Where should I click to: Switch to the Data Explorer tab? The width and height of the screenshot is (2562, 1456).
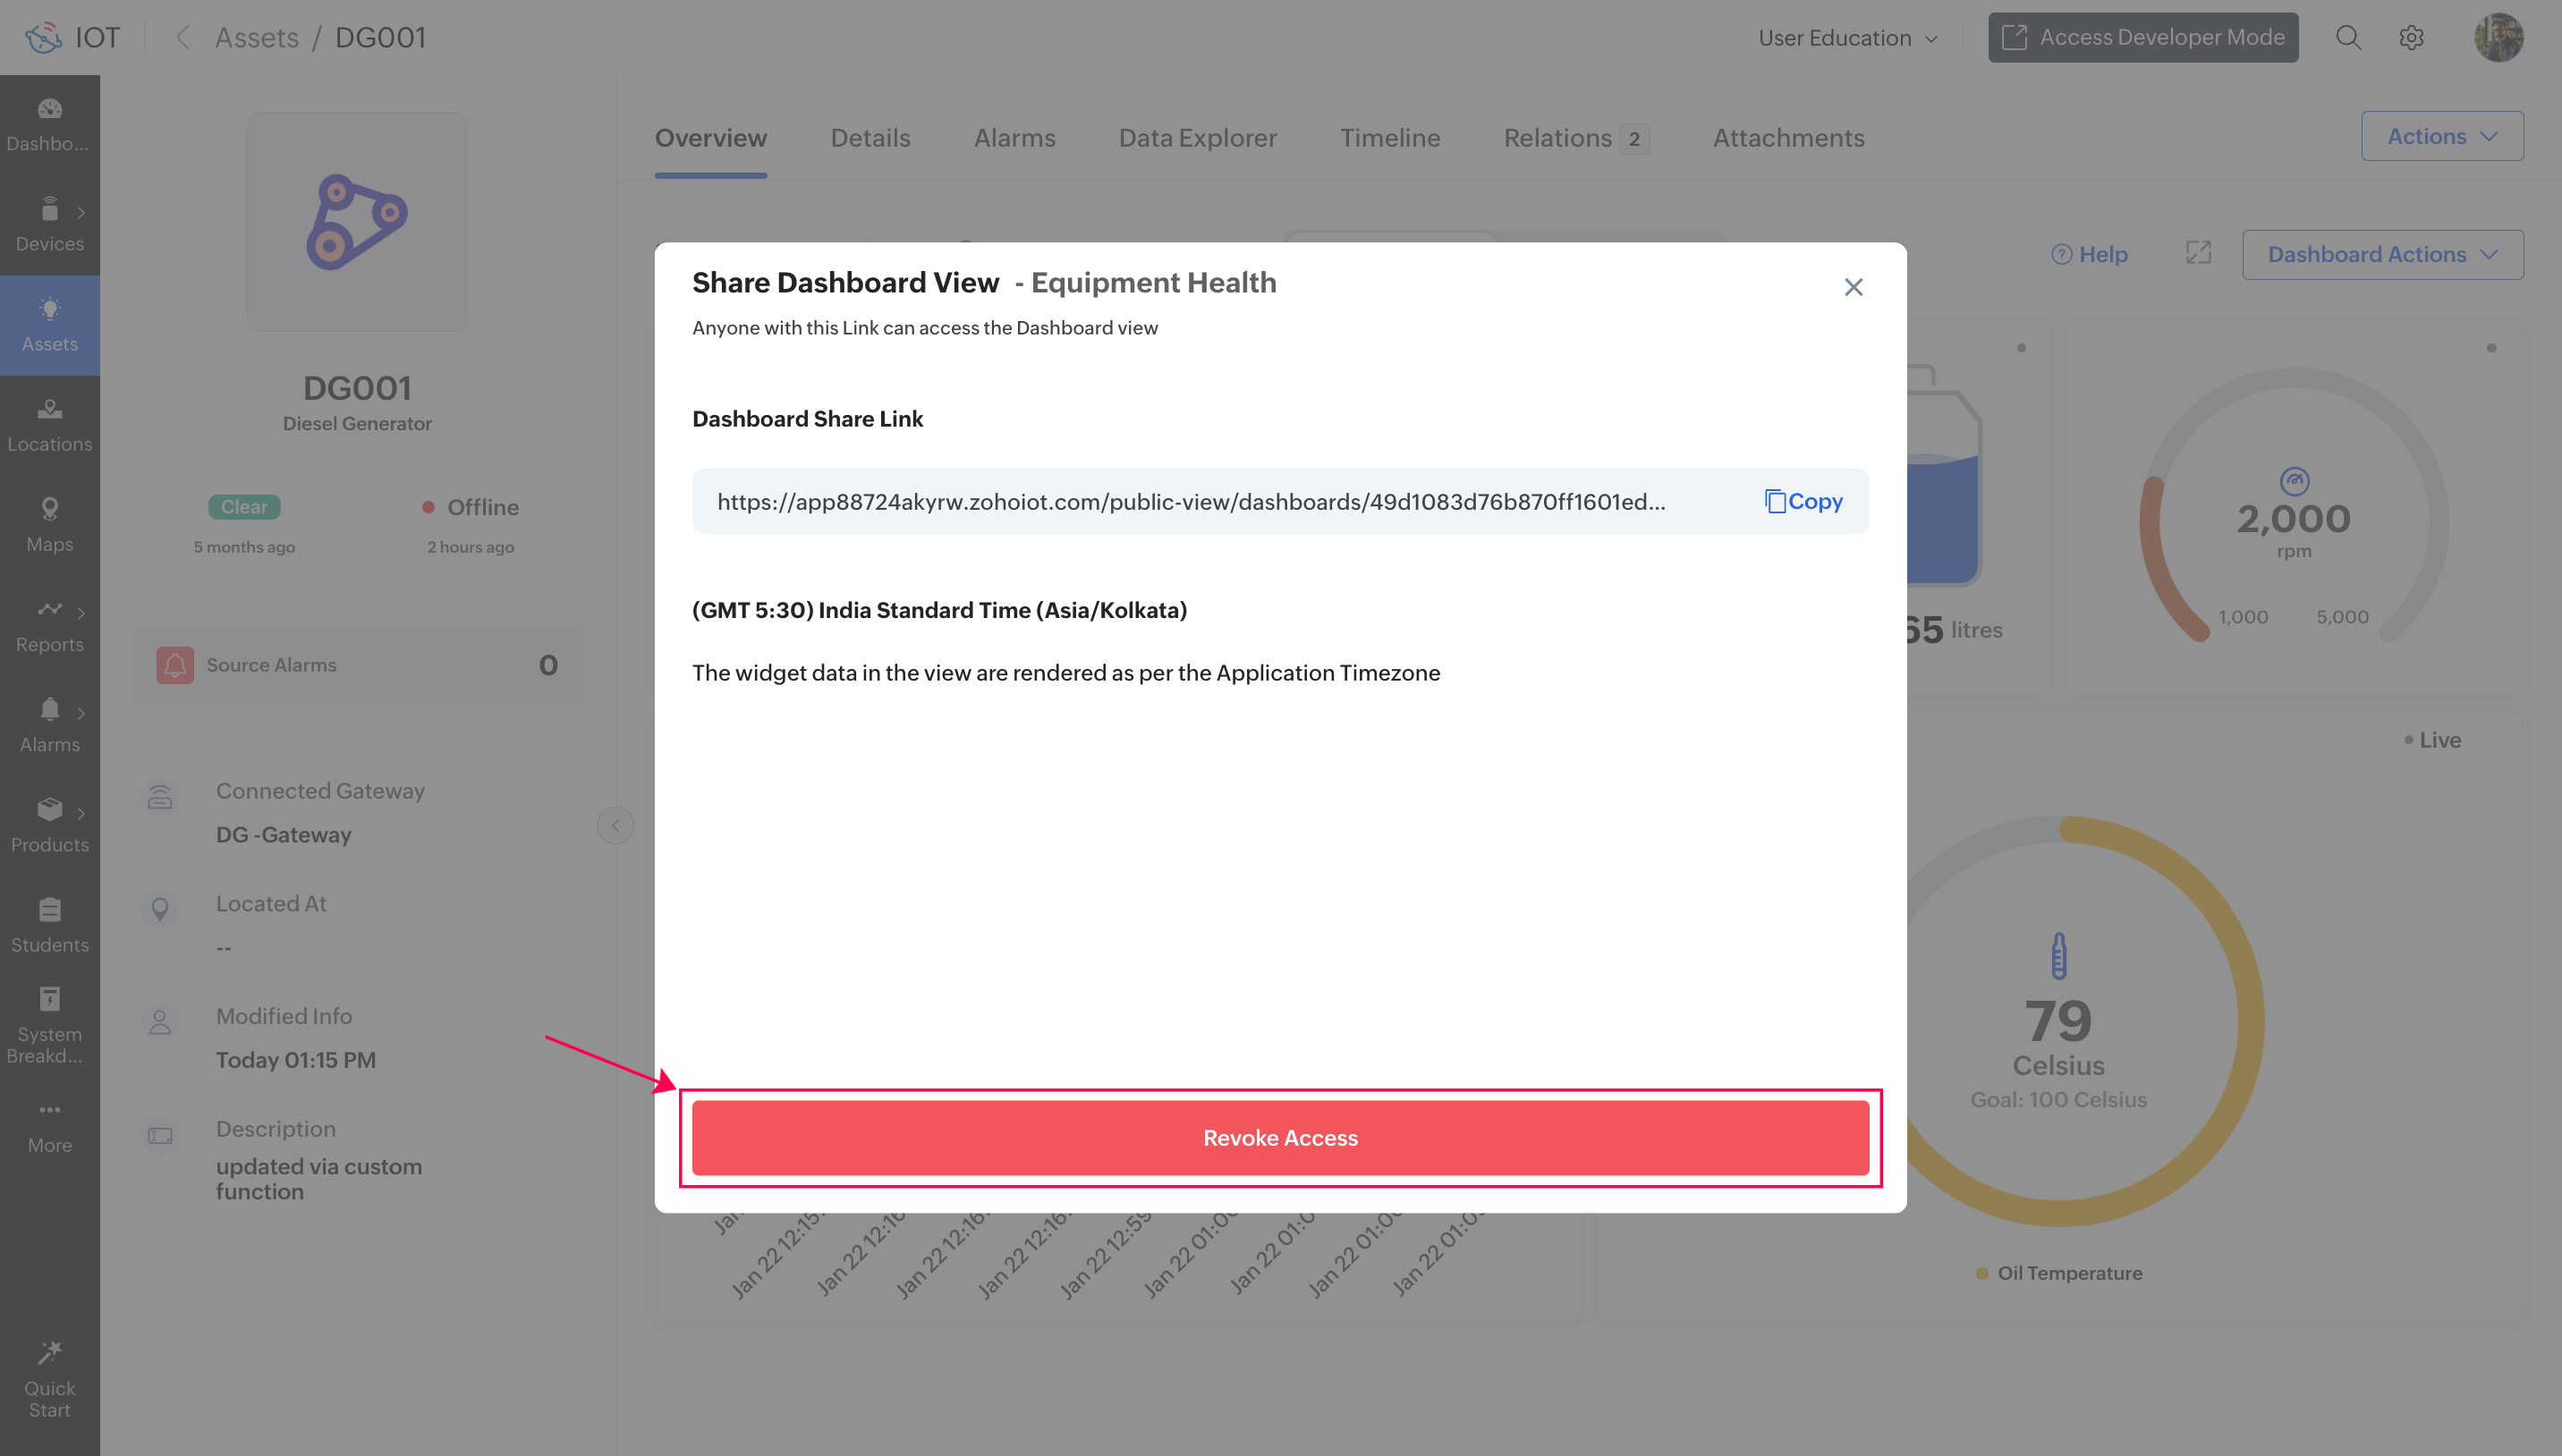pos(1197,138)
